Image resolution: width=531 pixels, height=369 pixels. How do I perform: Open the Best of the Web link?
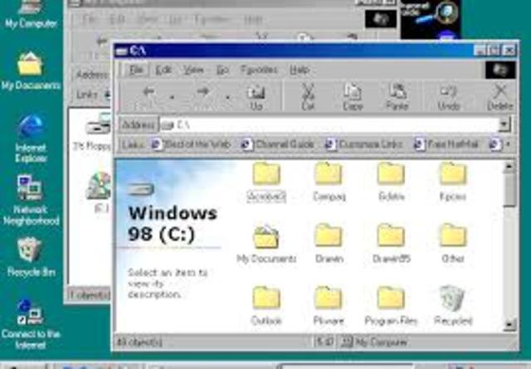tap(192, 144)
